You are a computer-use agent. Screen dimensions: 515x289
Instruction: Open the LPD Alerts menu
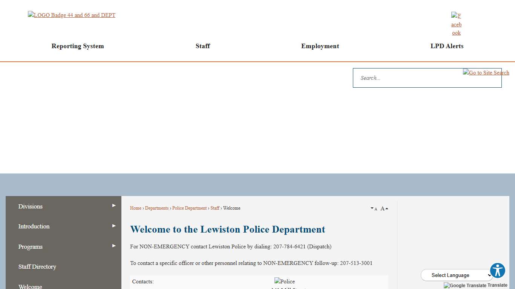pyautogui.click(x=447, y=46)
